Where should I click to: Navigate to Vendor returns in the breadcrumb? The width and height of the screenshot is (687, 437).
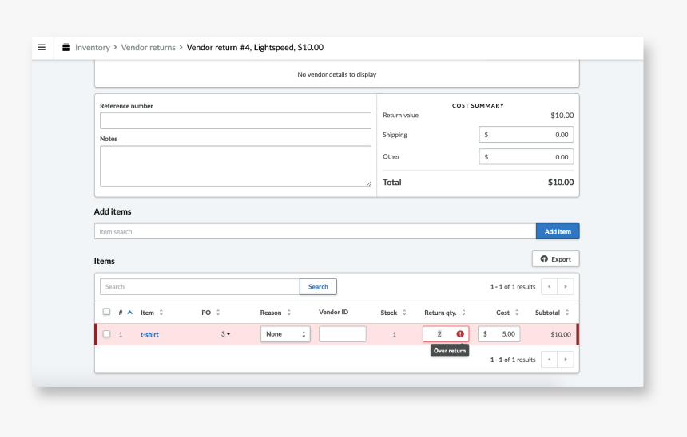pyautogui.click(x=148, y=48)
